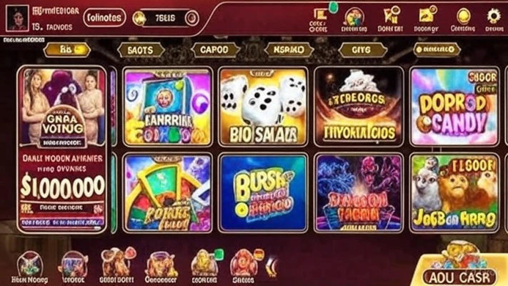508x286 pixels.
Task: Select the GIYG category tab
Action: pyautogui.click(x=362, y=50)
